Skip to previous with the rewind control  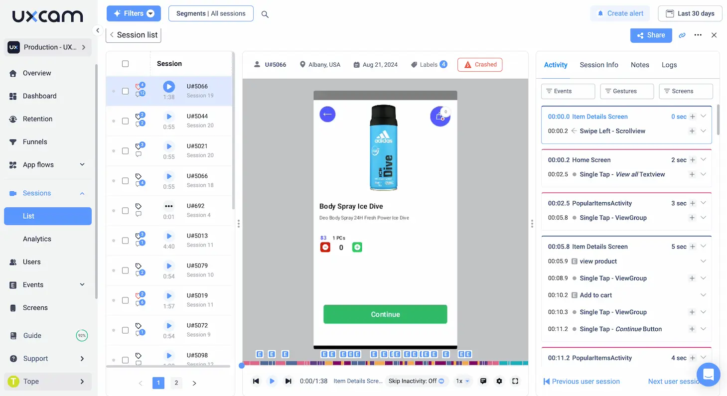click(x=256, y=381)
